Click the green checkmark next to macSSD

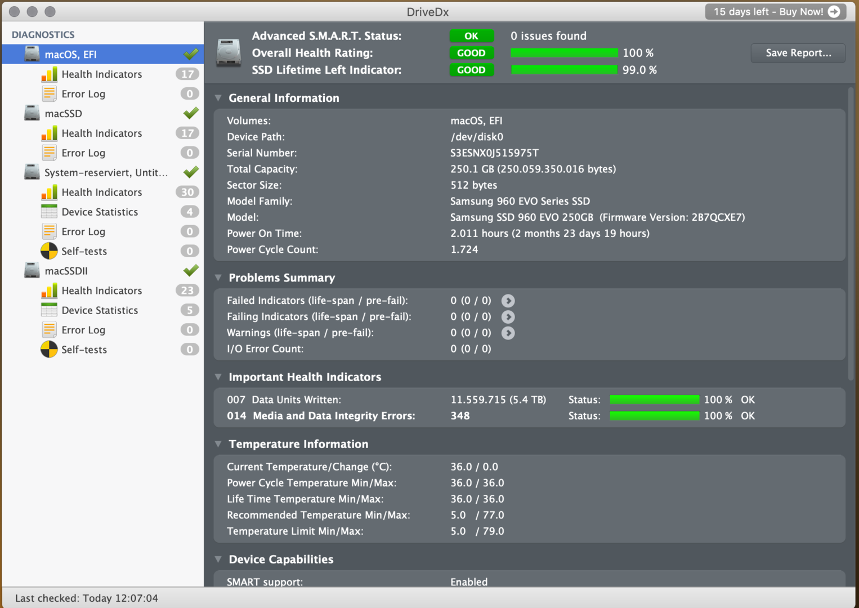point(191,113)
